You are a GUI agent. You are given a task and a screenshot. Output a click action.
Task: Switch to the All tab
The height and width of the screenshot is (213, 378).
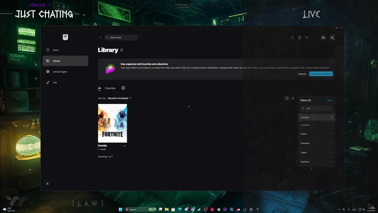[x=100, y=88]
